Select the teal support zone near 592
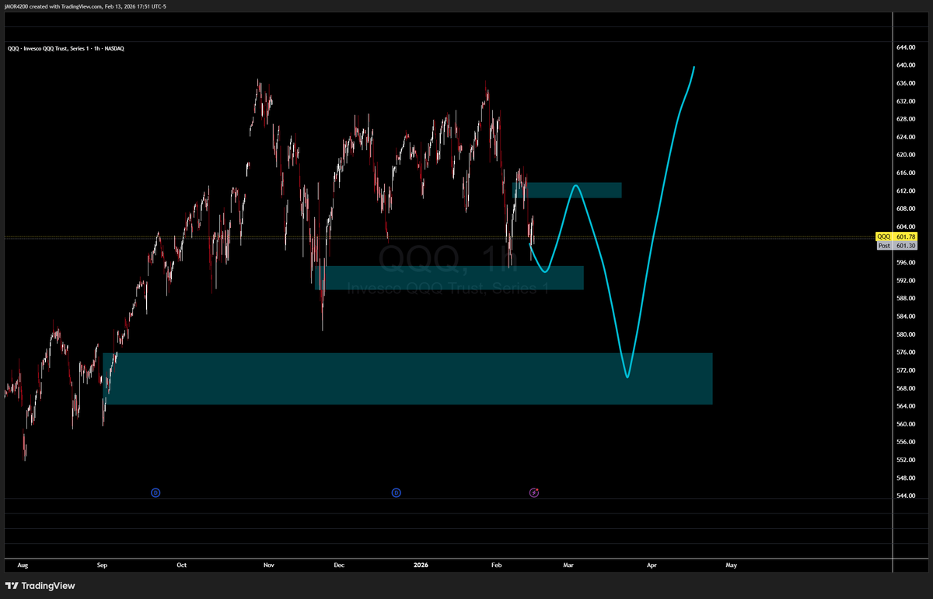 (x=449, y=278)
